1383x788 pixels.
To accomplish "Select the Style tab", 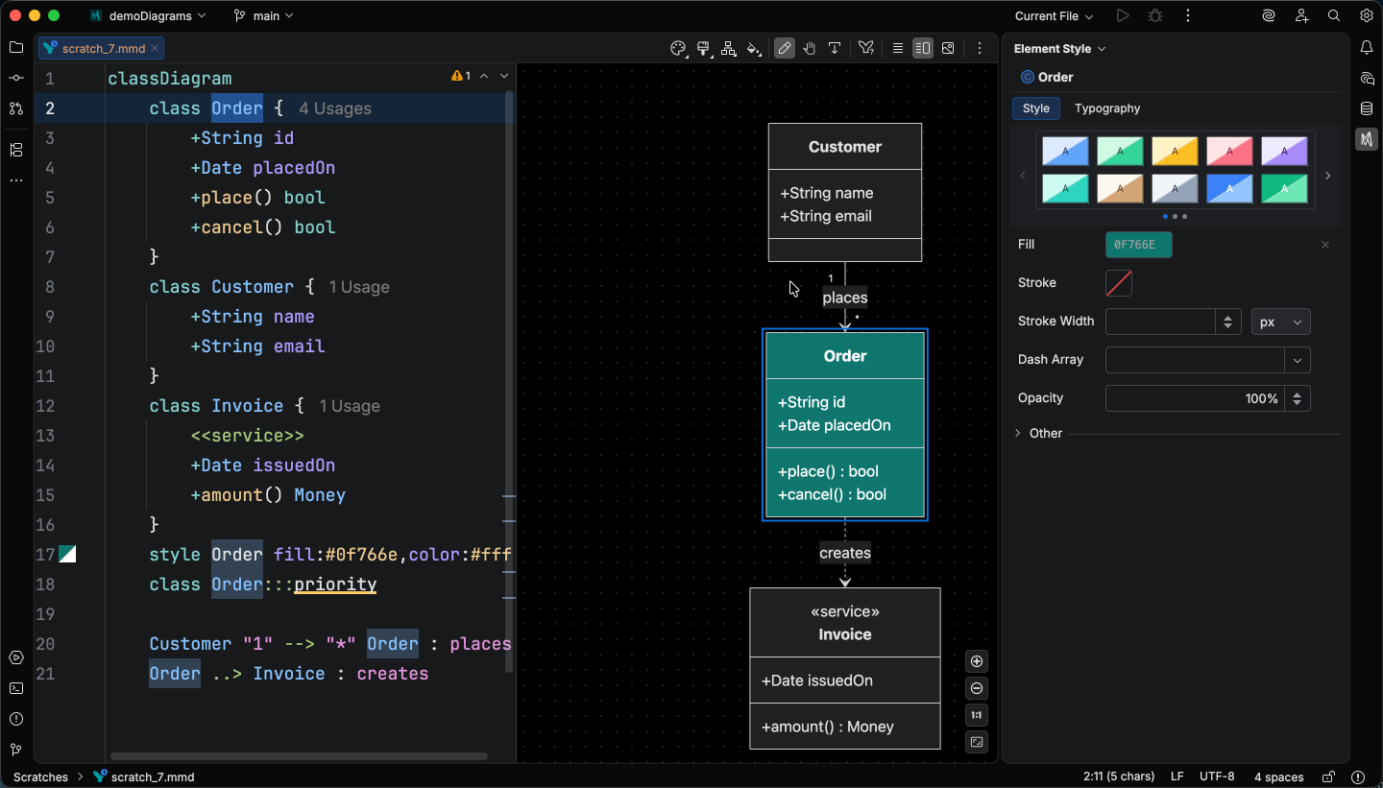I will [1036, 108].
